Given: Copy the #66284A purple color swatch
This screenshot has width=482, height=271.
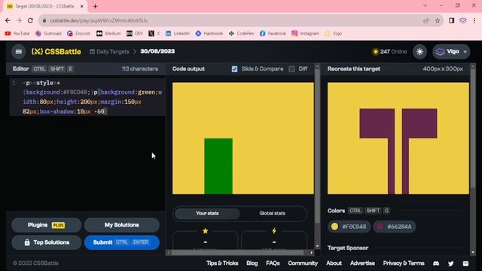Looking at the screenshot, I should [395, 227].
